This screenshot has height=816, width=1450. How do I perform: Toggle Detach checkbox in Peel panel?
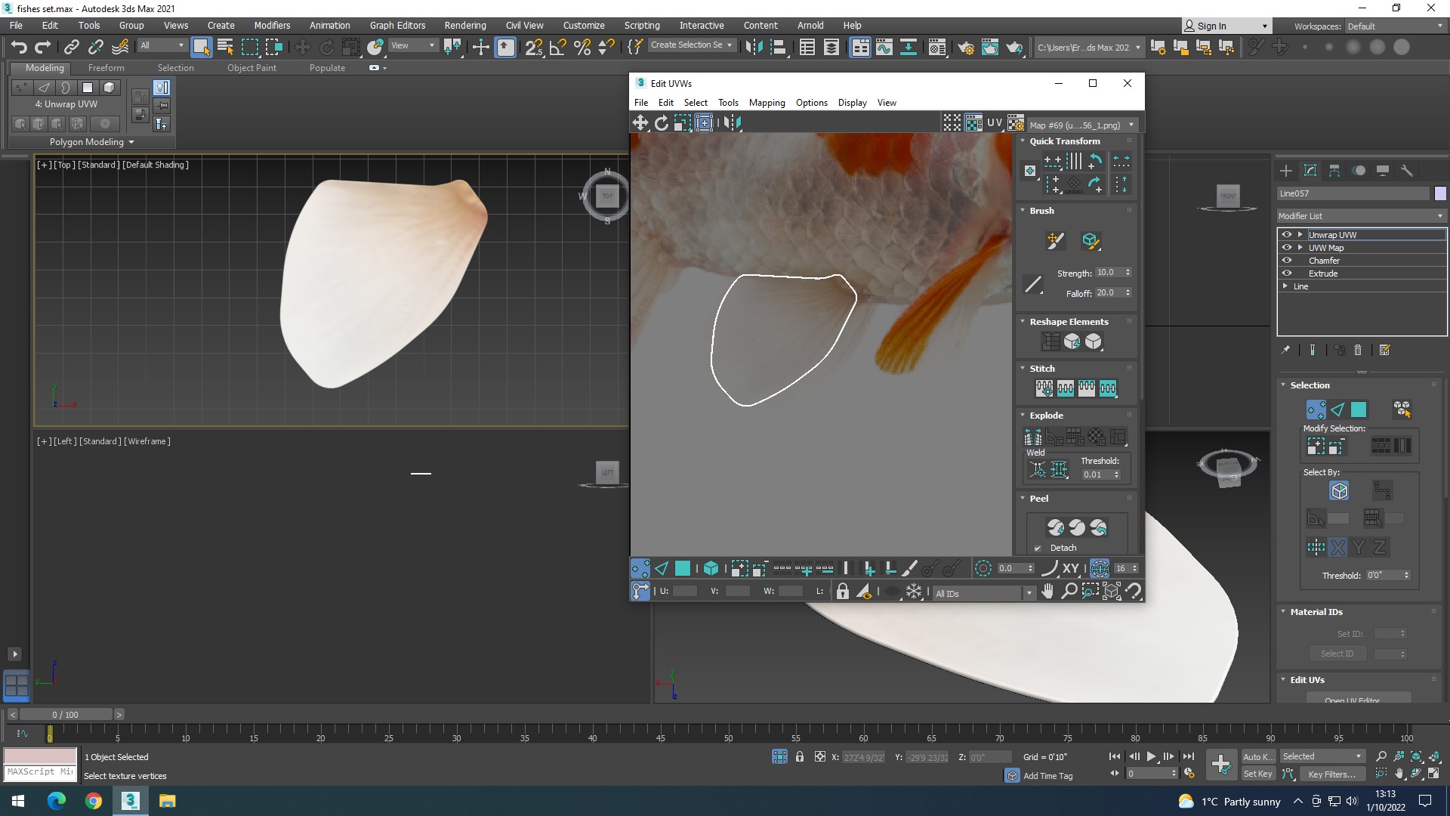(x=1037, y=549)
